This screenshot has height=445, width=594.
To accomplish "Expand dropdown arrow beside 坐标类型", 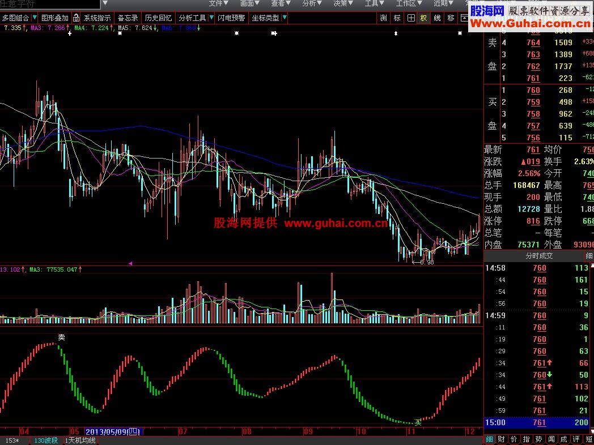I will pos(285,18).
